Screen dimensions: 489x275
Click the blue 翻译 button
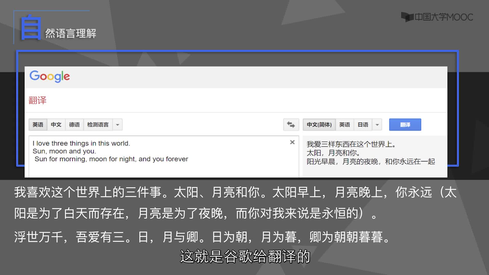pos(405,125)
